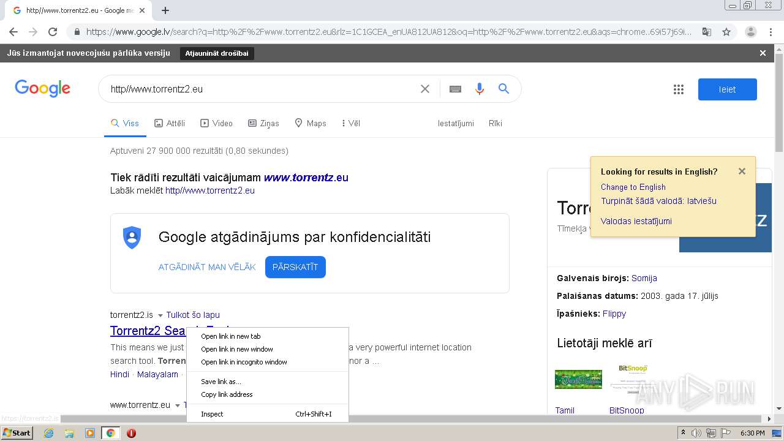This screenshot has width=784, height=441.
Task: Click the browser address bar URL
Action: click(x=389, y=32)
